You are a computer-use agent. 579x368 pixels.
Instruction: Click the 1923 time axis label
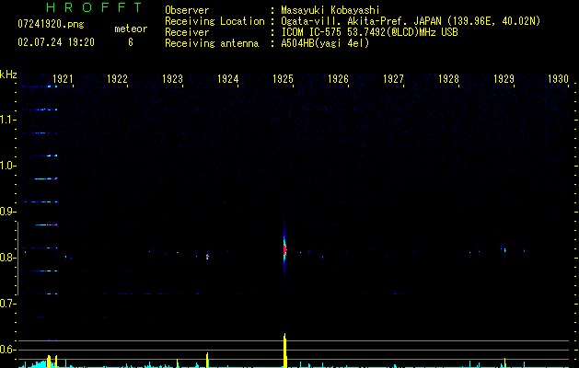point(172,79)
